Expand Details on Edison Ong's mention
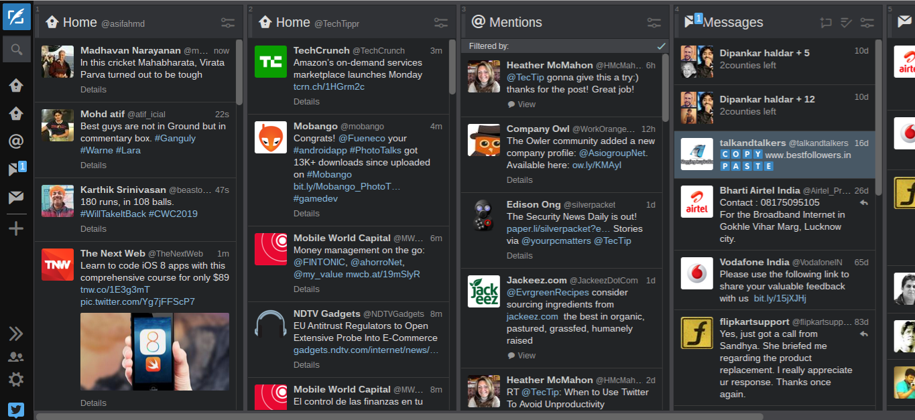Image resolution: width=915 pixels, height=420 pixels. click(x=520, y=255)
